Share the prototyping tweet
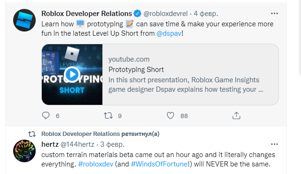 [x=236, y=116]
